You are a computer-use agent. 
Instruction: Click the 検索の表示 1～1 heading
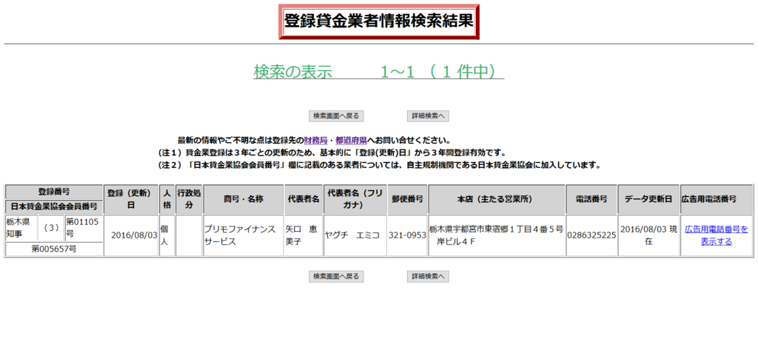378,72
